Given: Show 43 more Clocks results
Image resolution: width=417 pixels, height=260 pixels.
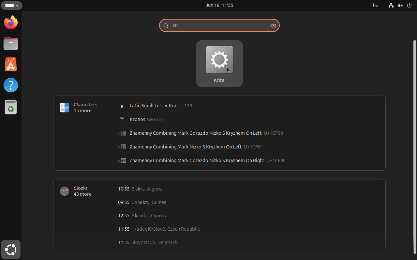Looking at the screenshot, I should click(82, 194).
